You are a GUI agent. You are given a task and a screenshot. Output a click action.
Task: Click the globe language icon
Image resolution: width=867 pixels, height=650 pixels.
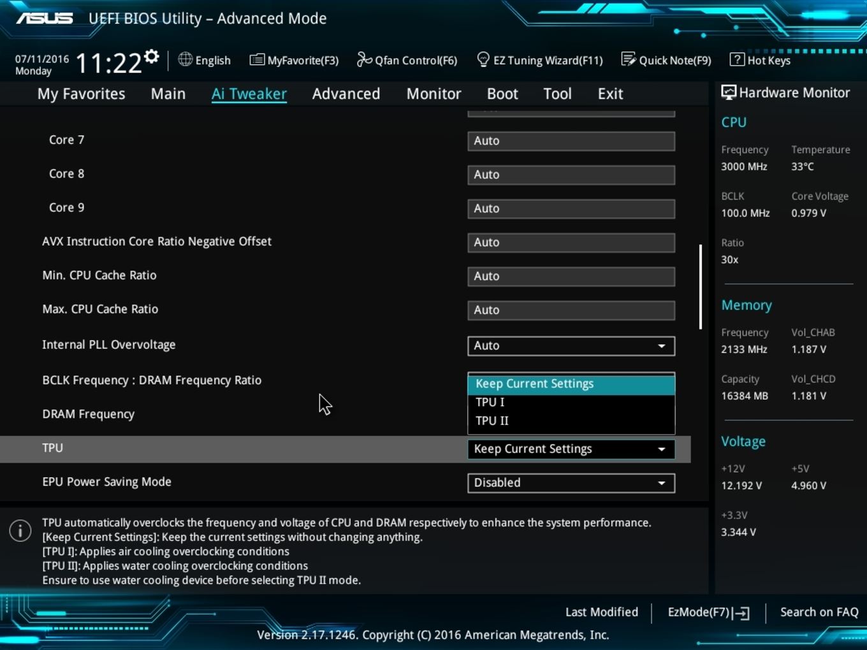click(185, 59)
